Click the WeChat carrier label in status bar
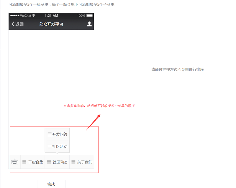The height and width of the screenshot is (188, 236). (26, 16)
